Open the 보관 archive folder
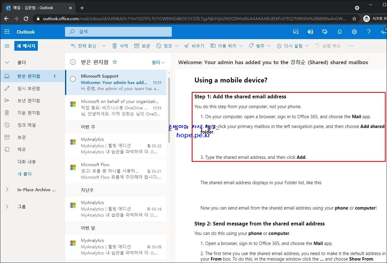Screen dimensions: 387x263 32,137
